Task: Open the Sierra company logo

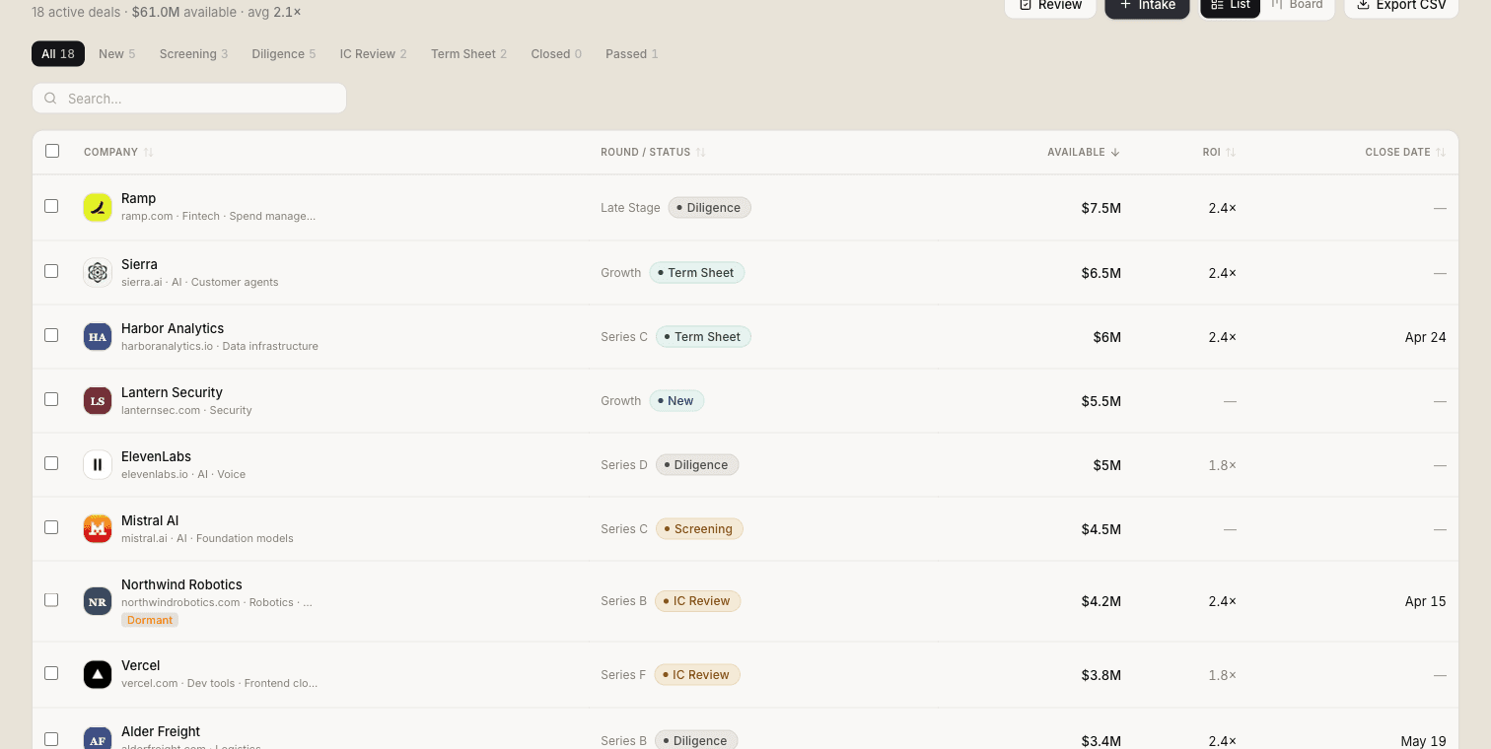Action: pyautogui.click(x=98, y=272)
